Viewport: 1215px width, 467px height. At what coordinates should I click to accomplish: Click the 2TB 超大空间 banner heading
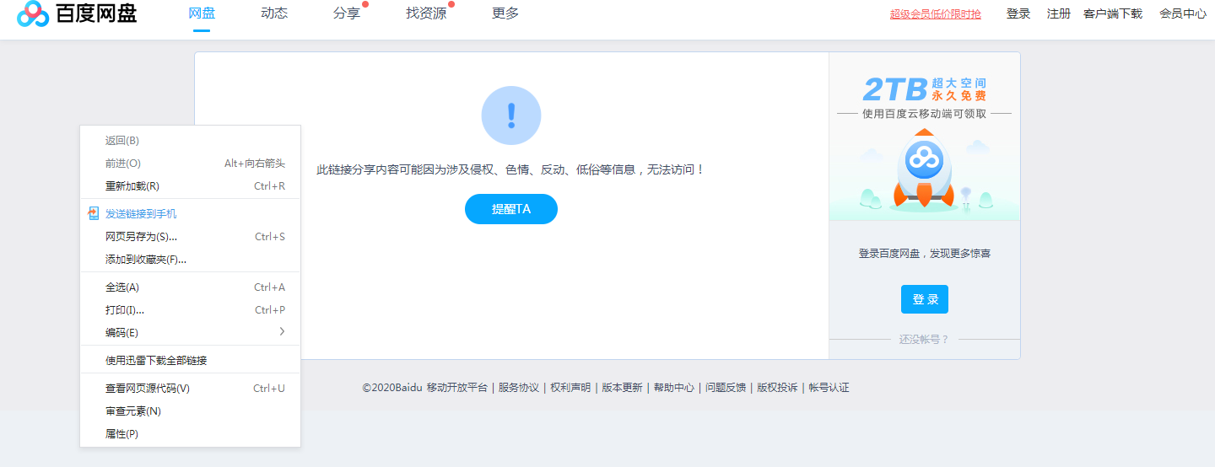coord(924,89)
